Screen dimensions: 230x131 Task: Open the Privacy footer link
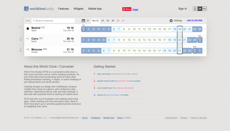tap(184, 118)
